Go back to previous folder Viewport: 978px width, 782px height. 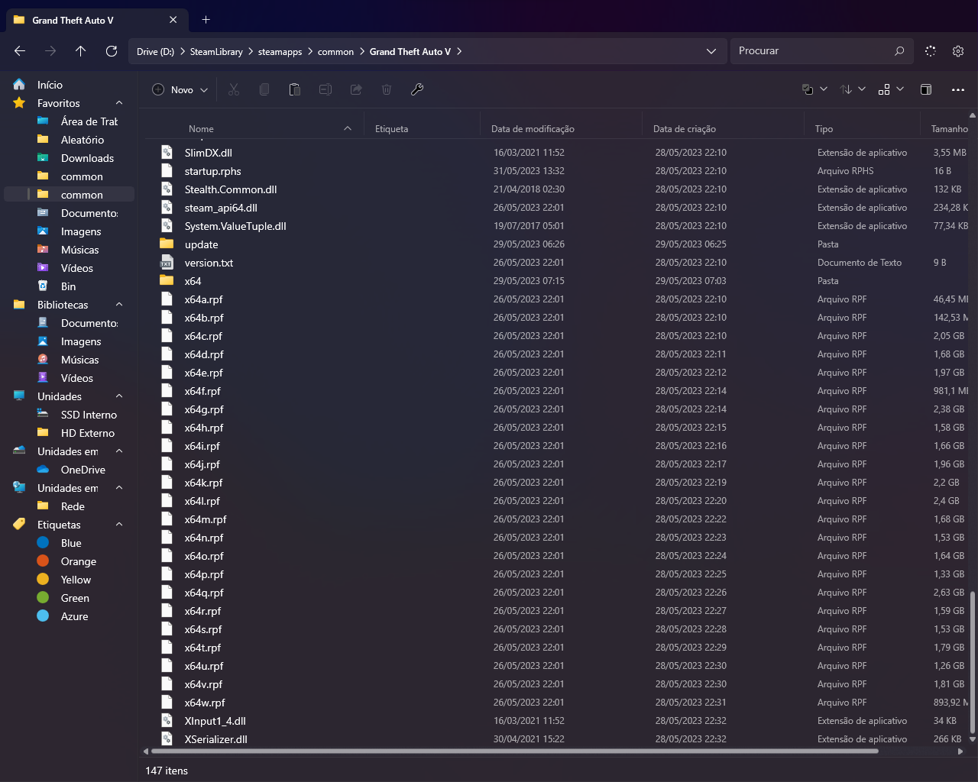point(20,51)
